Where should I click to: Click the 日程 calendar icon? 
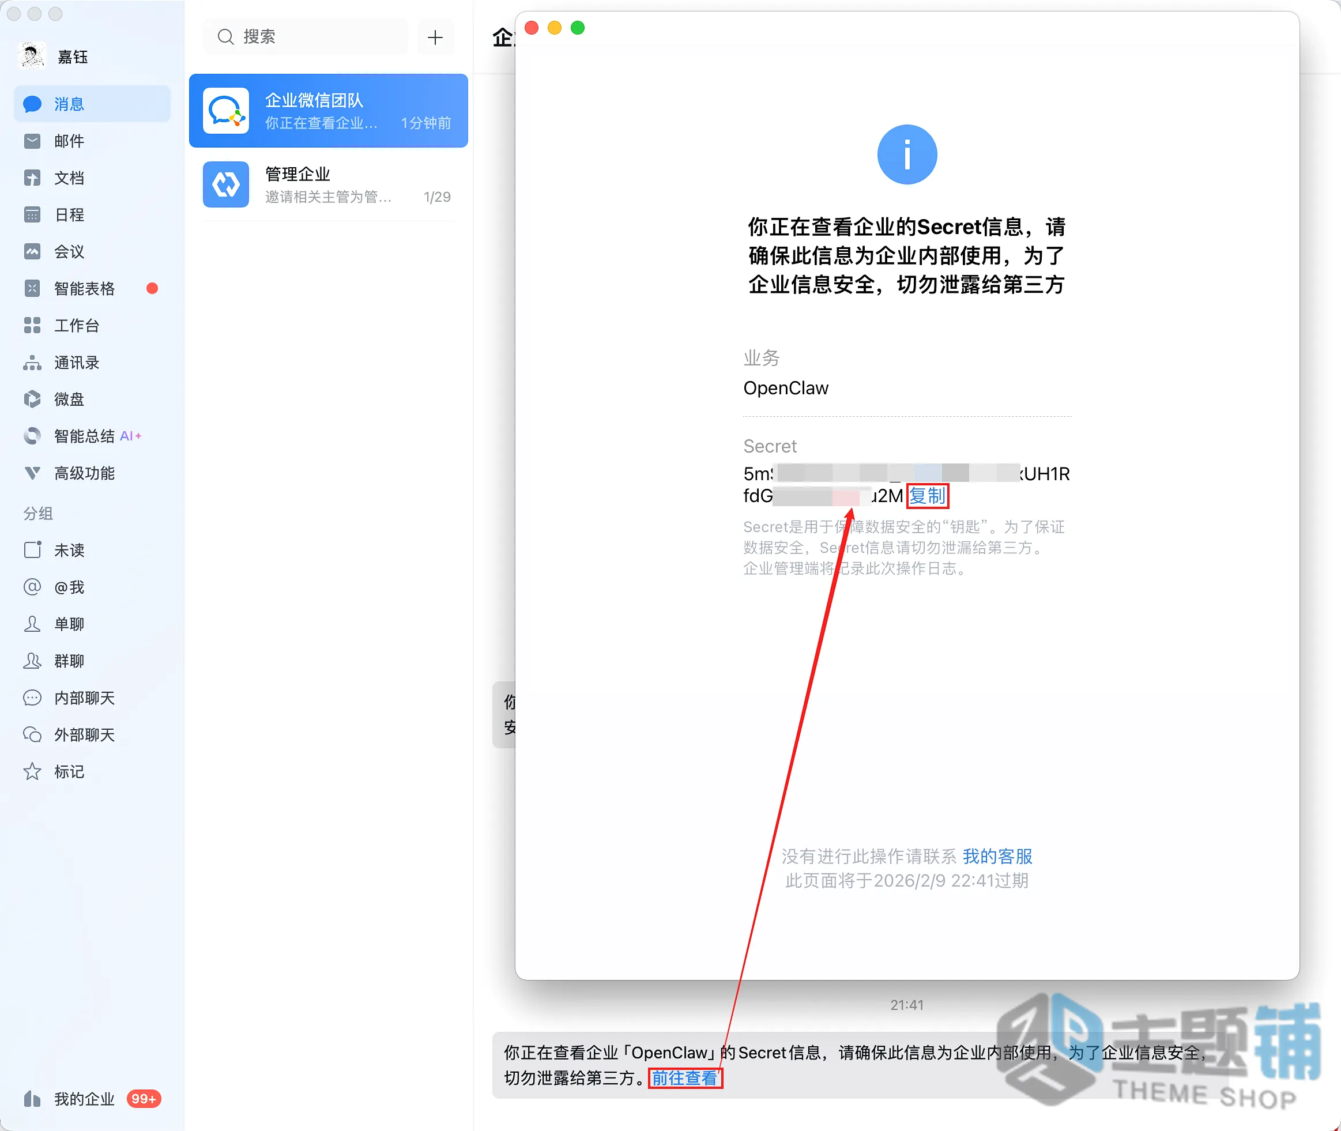click(32, 215)
